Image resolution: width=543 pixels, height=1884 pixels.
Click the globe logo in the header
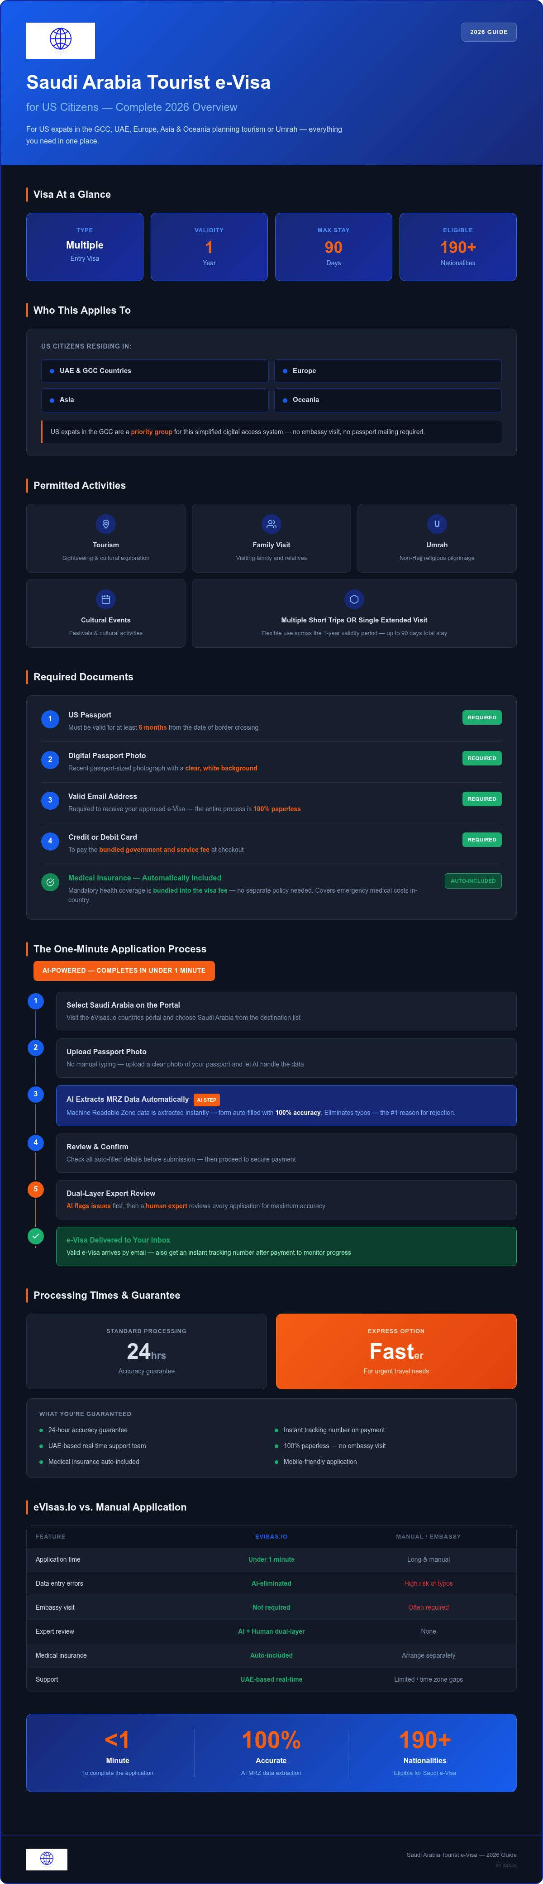61,40
